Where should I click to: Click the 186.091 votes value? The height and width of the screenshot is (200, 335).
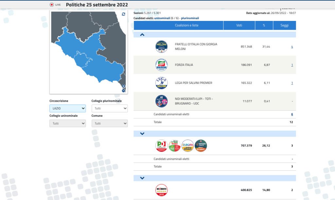(246, 65)
